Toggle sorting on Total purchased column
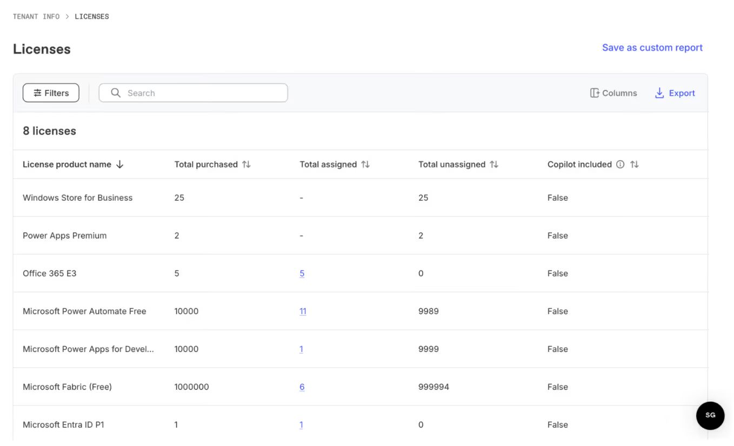The width and height of the screenshot is (734, 446). click(247, 164)
